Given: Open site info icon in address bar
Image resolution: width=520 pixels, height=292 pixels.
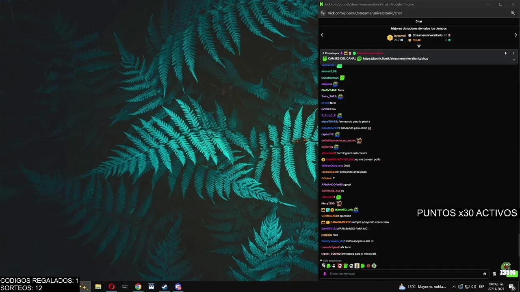Looking at the screenshot, I should pos(323,13).
